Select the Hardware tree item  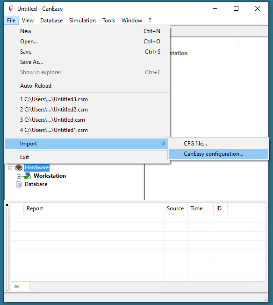click(x=36, y=167)
